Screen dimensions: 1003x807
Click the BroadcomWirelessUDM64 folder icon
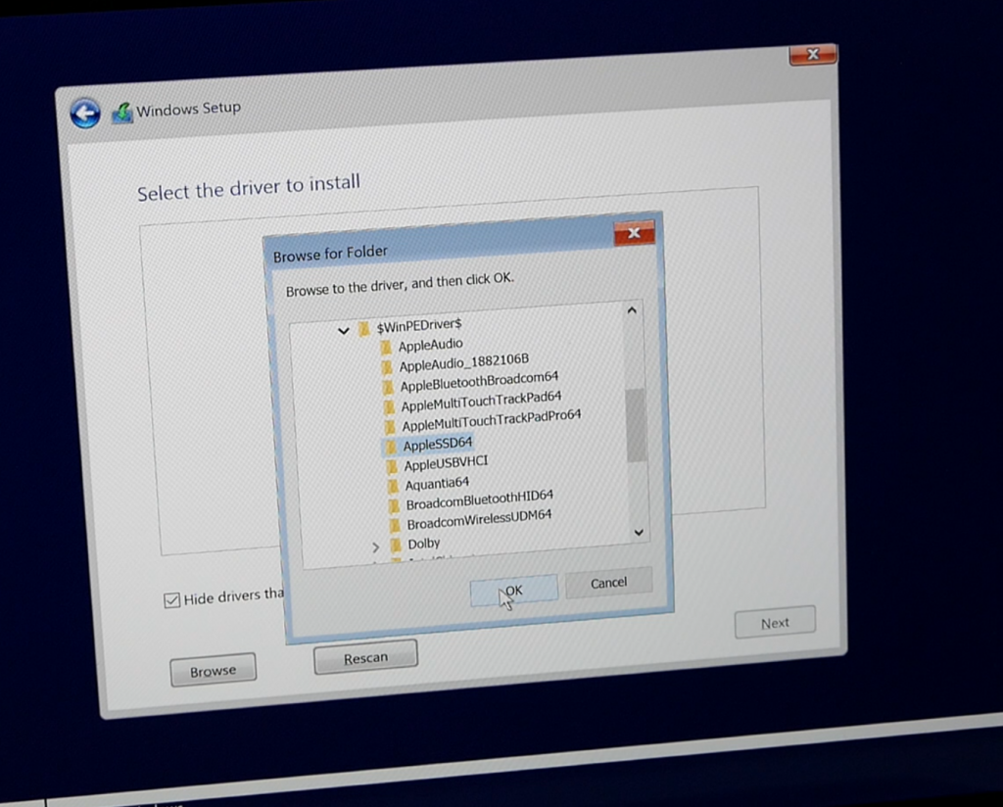(396, 525)
